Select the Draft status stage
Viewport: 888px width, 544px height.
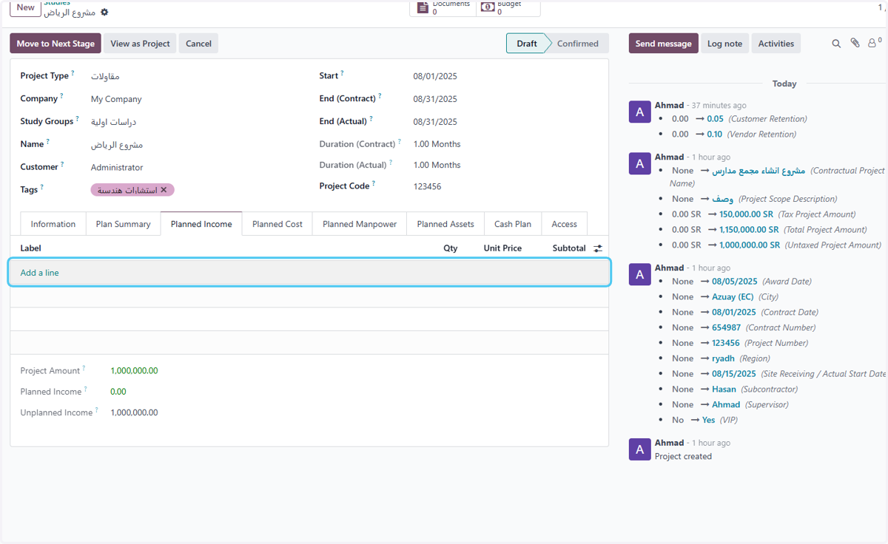pyautogui.click(x=527, y=44)
